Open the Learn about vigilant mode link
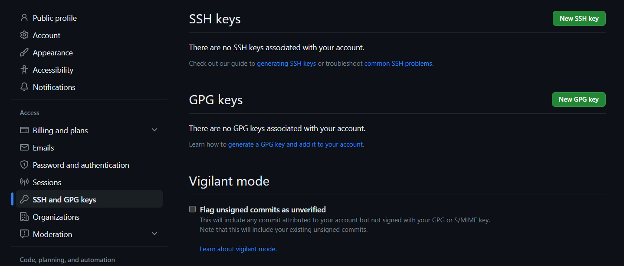 click(237, 249)
